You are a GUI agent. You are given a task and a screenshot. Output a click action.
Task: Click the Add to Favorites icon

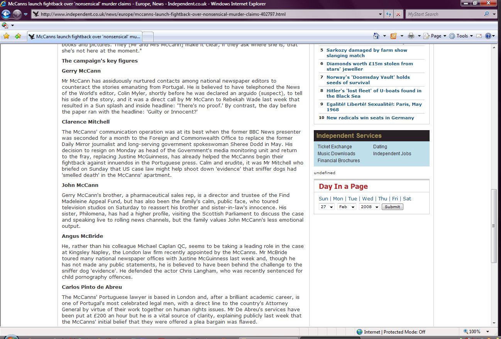click(x=18, y=36)
